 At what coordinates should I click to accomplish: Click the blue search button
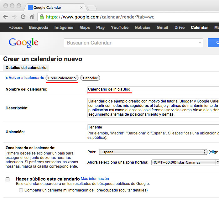pos(213,43)
